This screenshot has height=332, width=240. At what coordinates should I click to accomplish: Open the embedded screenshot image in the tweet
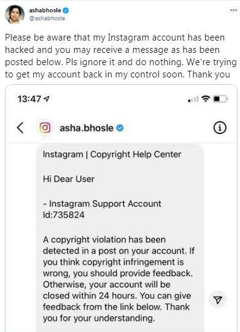121,208
